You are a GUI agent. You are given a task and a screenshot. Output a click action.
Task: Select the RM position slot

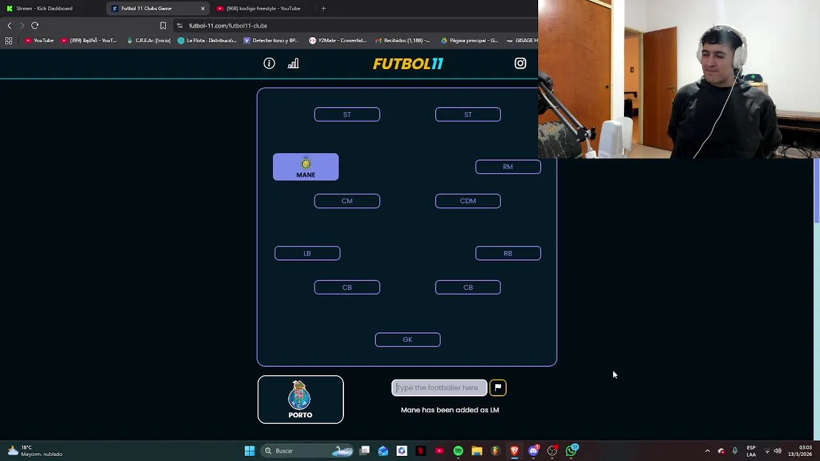508,167
